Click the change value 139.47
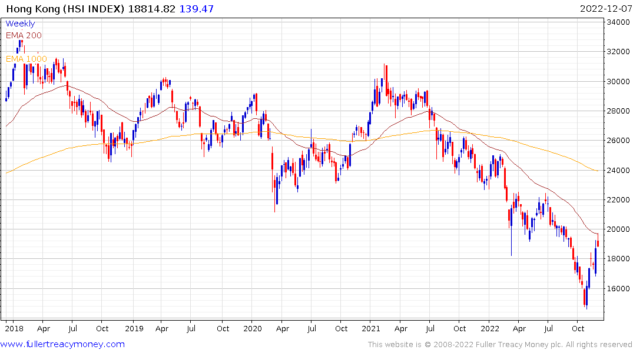This screenshot has height=353, width=633. [x=197, y=9]
